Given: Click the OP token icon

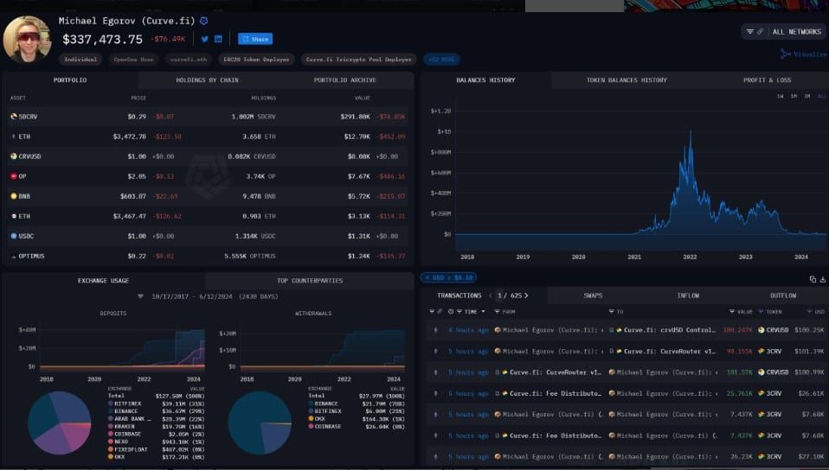Looking at the screenshot, I should point(14,176).
